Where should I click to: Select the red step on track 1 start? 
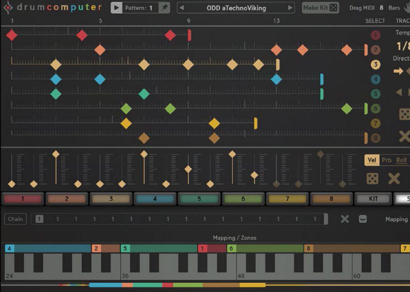12,35
